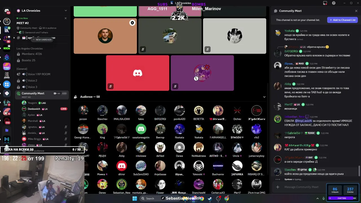The image size is (361, 203).
Task: Click mute indicator next to .ignatov.
Action: point(66,127)
